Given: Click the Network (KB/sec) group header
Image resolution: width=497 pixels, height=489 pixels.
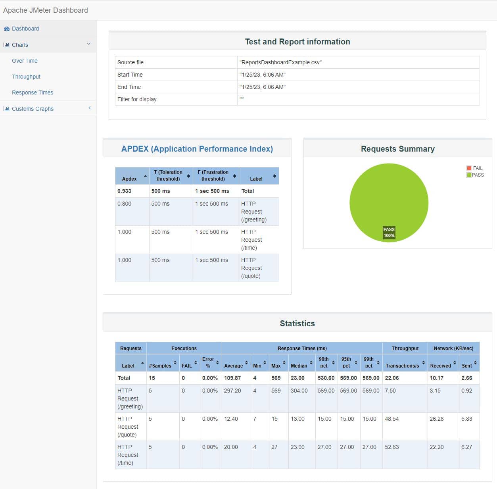Looking at the screenshot, I should [x=453, y=348].
